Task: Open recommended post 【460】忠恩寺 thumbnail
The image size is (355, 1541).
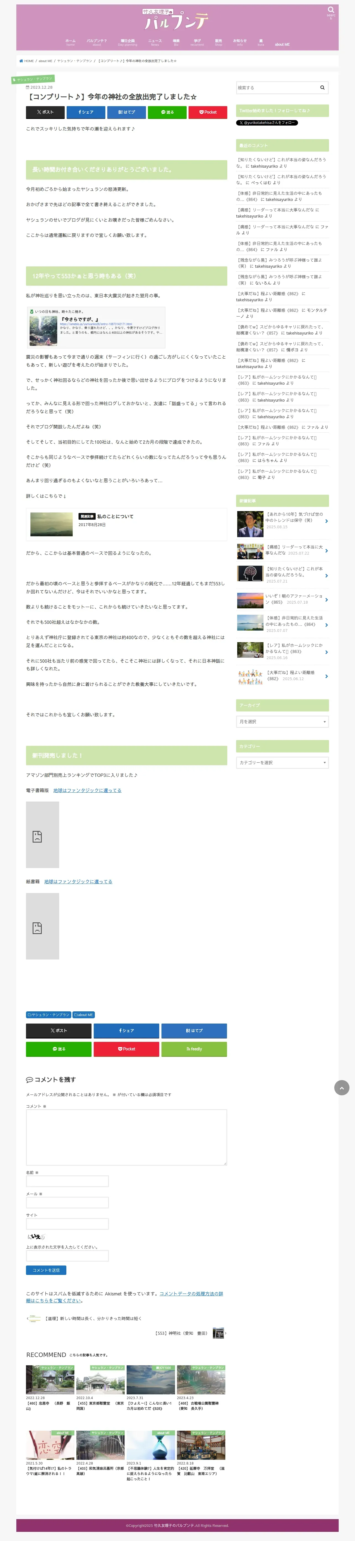Action: pos(50,1379)
